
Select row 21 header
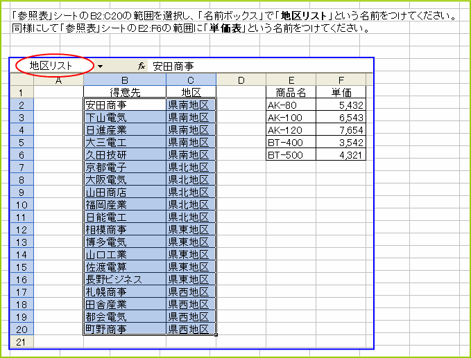[22, 342]
